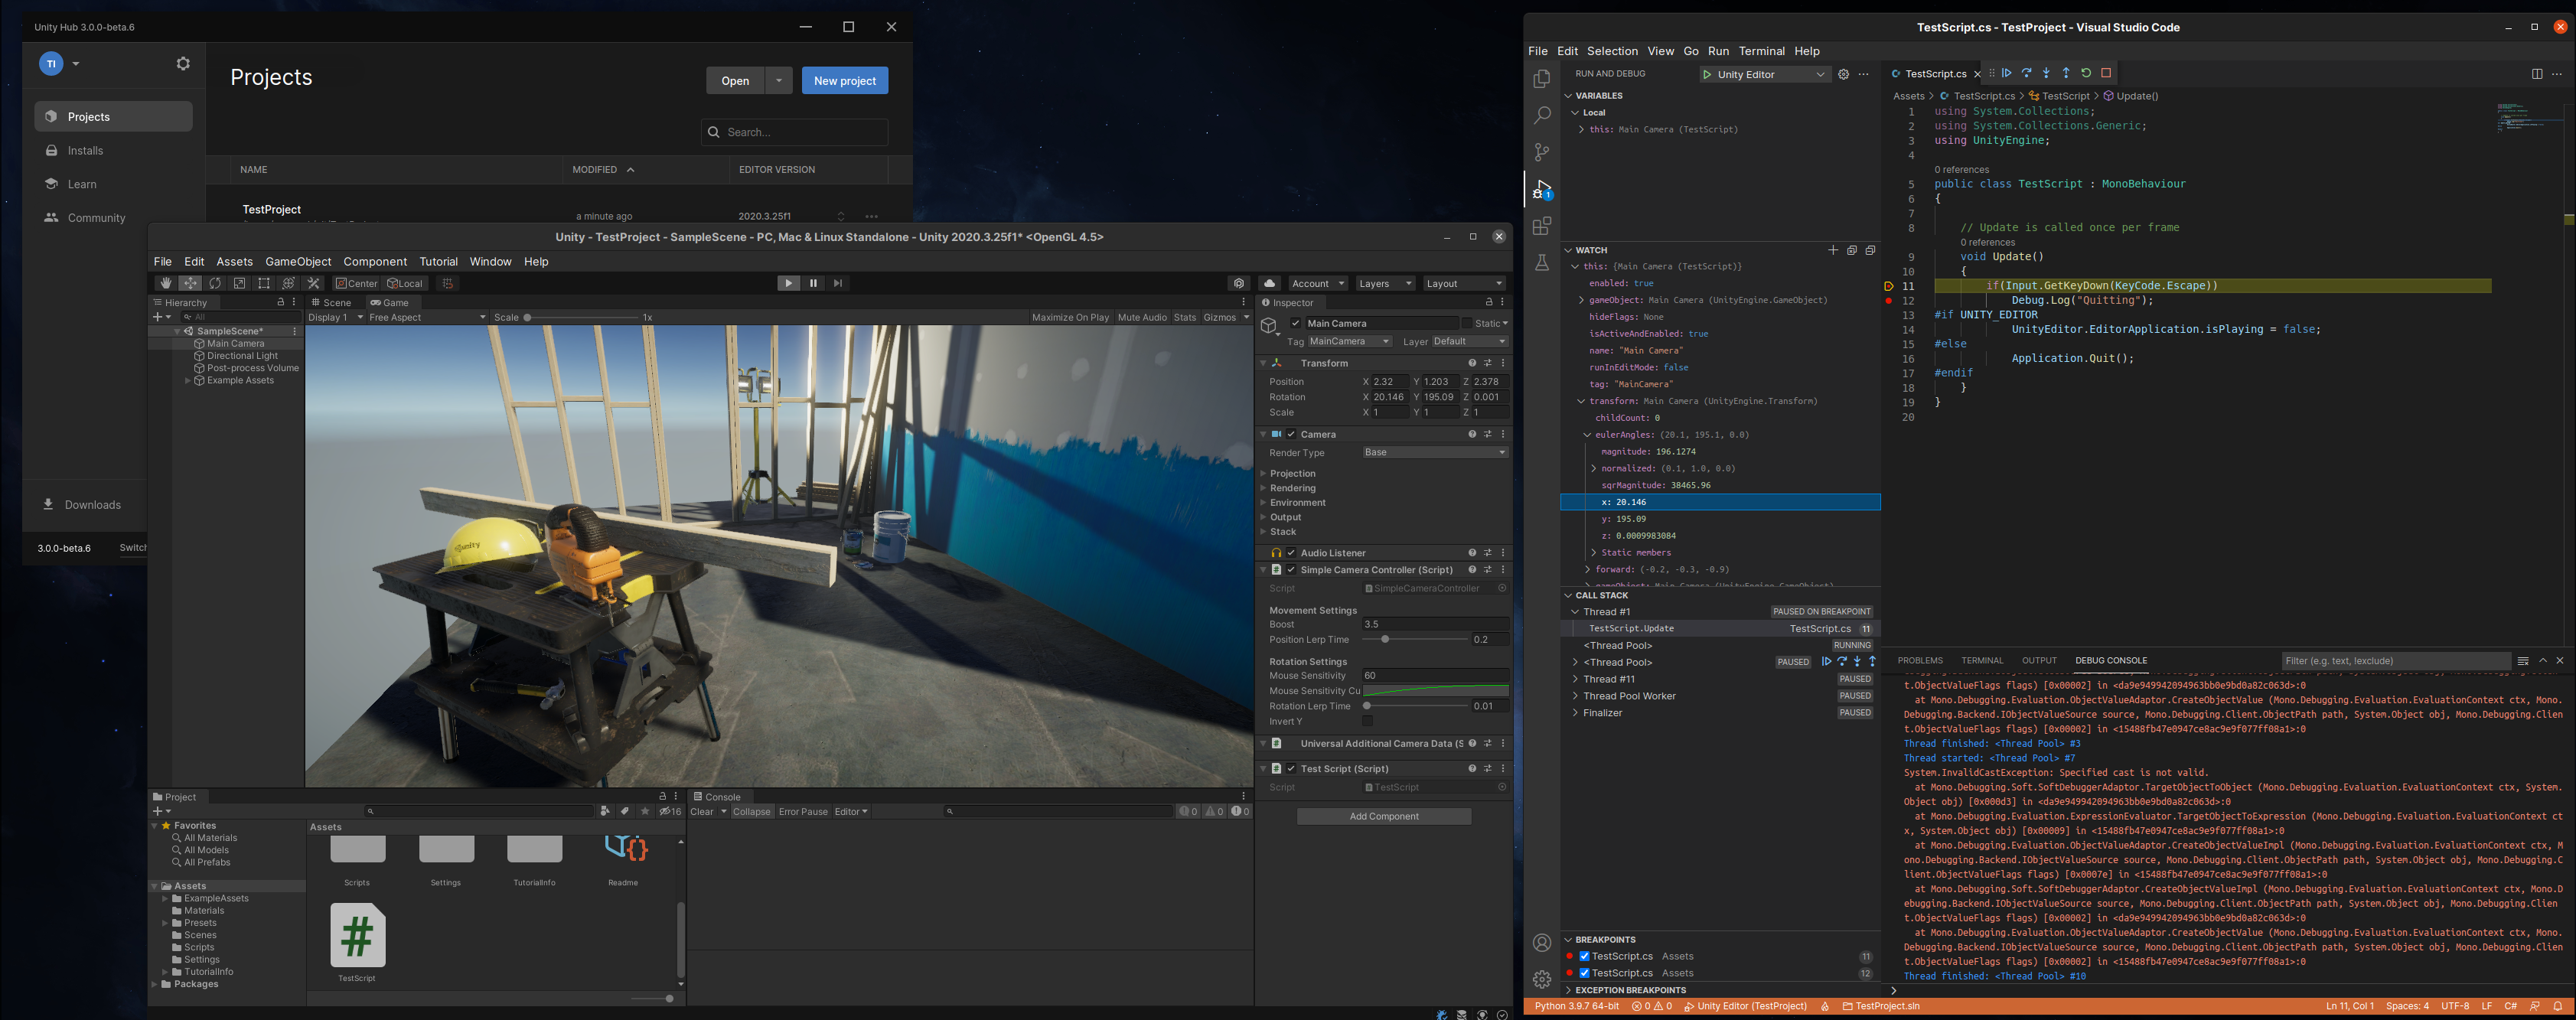Click Step Out in VS Code debug toolbar

tap(2066, 73)
